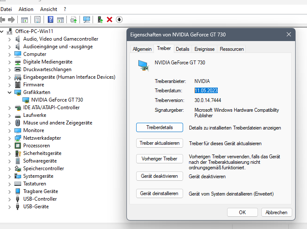Select the Treiber tab
The width and height of the screenshot is (307, 229).
pos(164,48)
